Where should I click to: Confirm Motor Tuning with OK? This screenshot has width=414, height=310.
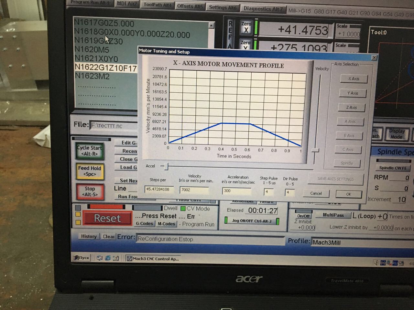tap(348, 194)
